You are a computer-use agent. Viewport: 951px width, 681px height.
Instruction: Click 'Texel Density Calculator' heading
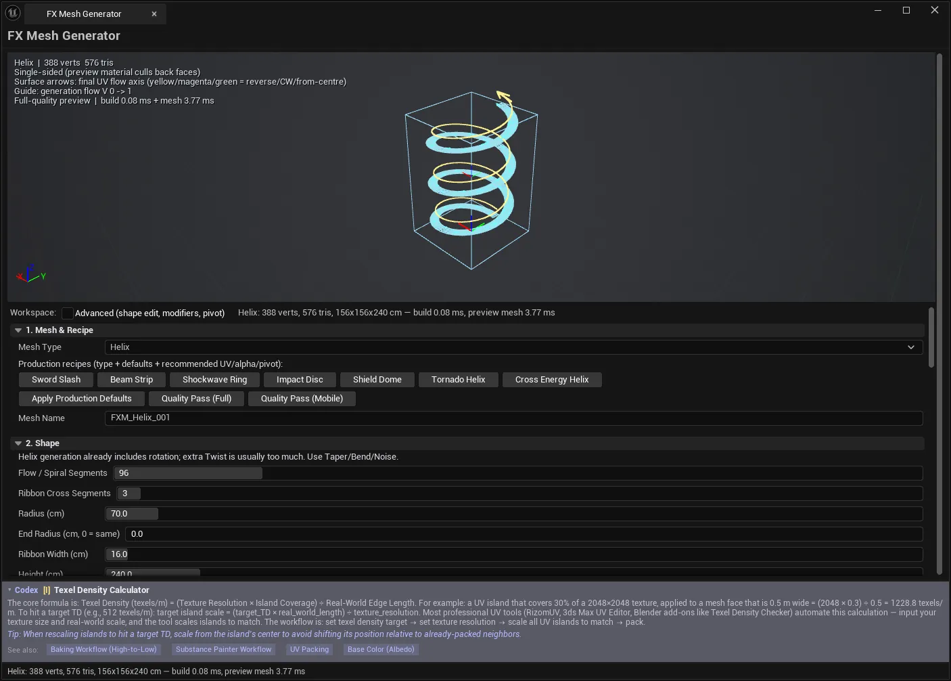pyautogui.click(x=101, y=590)
